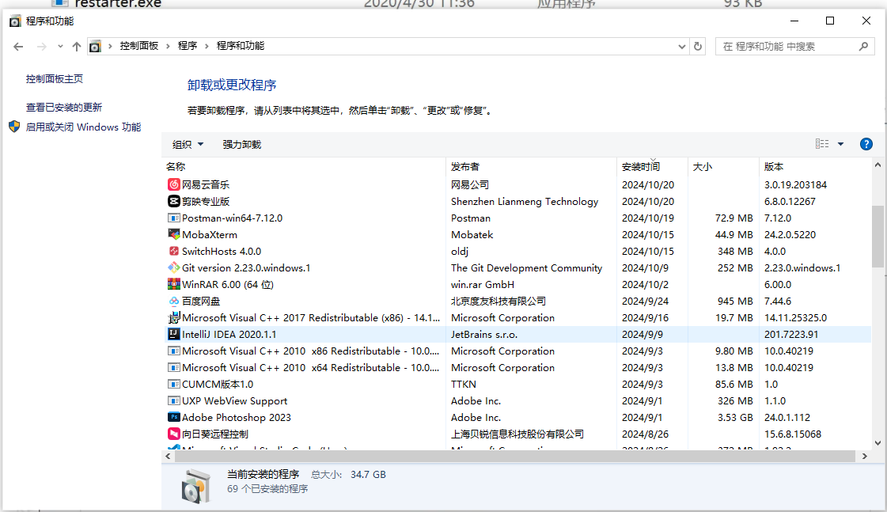Click the MobaXterm program icon
This screenshot has width=887, height=512.
tap(173, 234)
